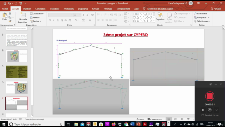Stop the screen recording

click(210, 96)
